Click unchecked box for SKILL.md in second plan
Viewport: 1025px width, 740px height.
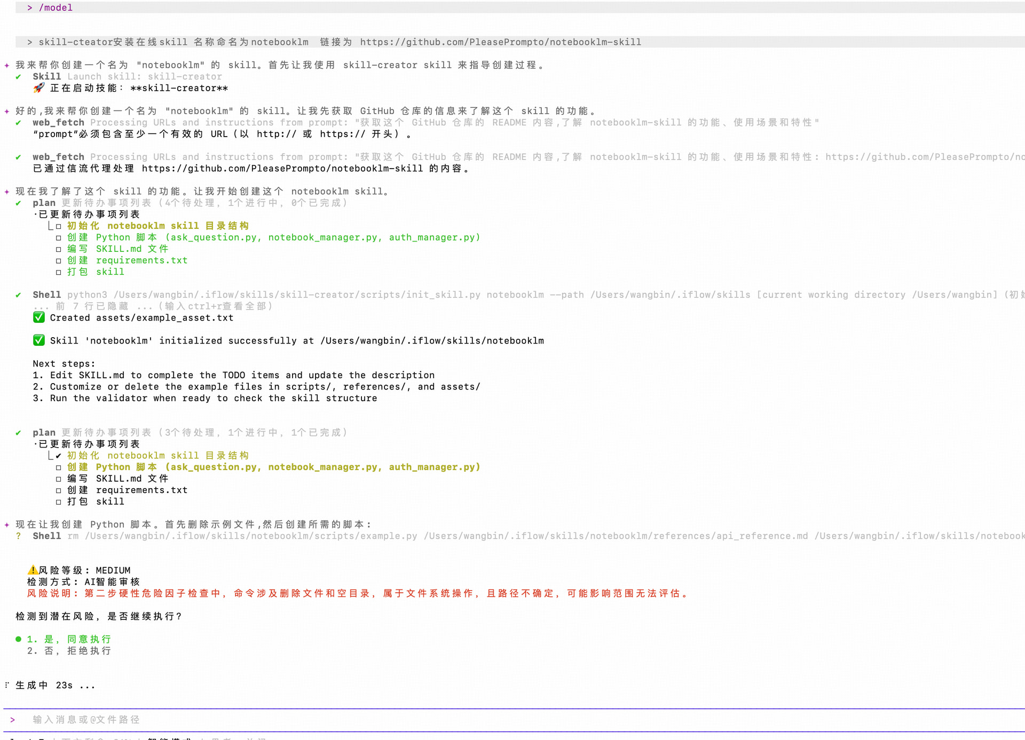coord(59,479)
